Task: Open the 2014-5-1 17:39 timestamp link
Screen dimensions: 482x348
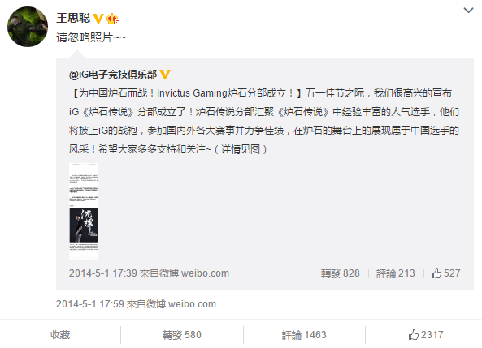Action: pyautogui.click(x=102, y=273)
